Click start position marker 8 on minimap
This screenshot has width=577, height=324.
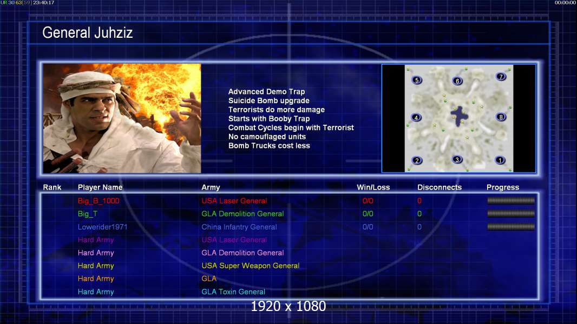tap(501, 117)
